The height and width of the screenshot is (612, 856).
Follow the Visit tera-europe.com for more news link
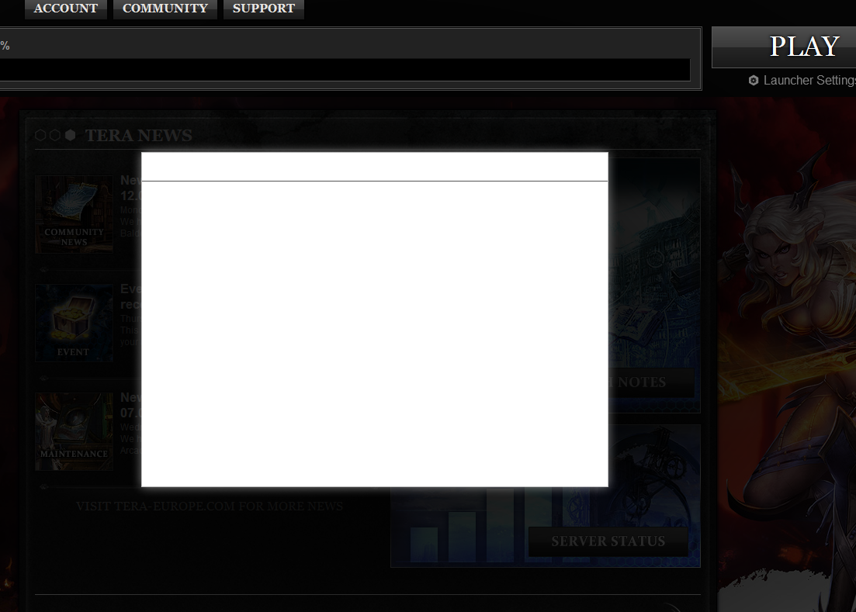tap(210, 507)
